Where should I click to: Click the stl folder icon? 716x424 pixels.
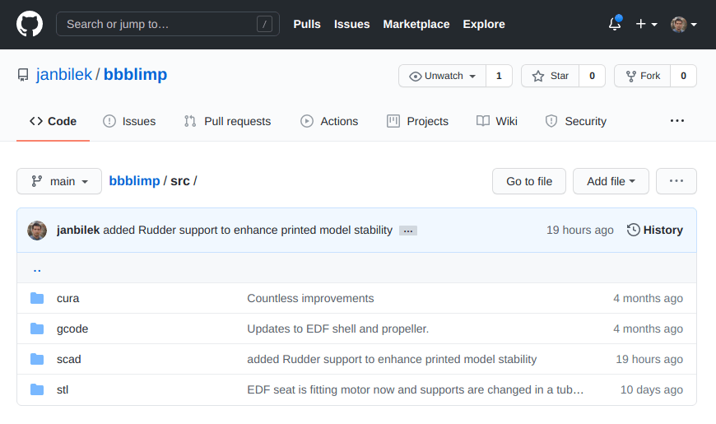point(37,389)
